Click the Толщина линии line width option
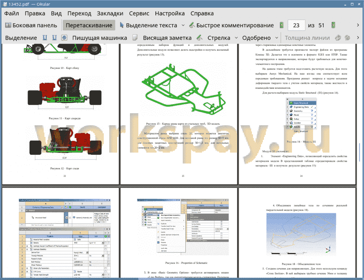This screenshot has height=280, width=364. click(x=307, y=38)
